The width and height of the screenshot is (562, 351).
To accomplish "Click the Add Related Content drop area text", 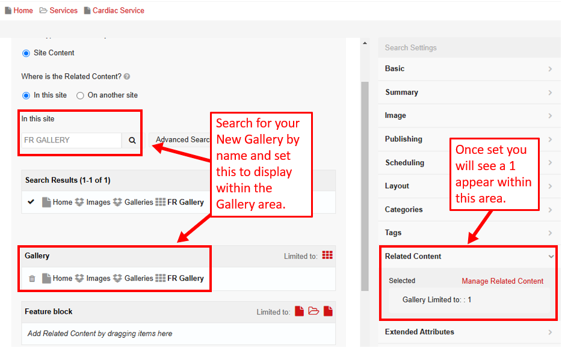I will [x=100, y=334].
